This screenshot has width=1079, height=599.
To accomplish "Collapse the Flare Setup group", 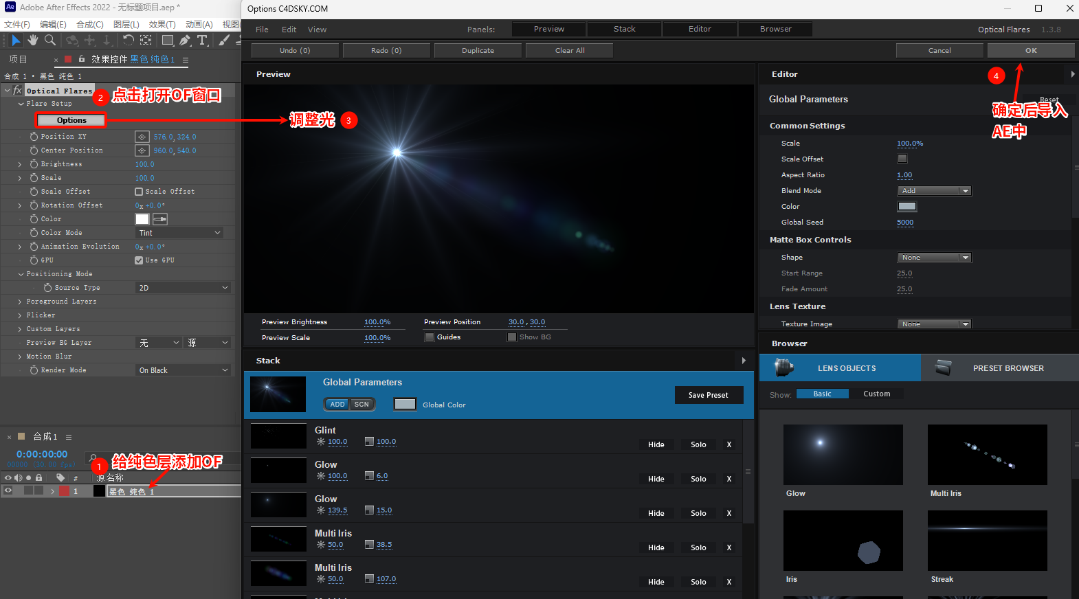I will tap(21, 104).
